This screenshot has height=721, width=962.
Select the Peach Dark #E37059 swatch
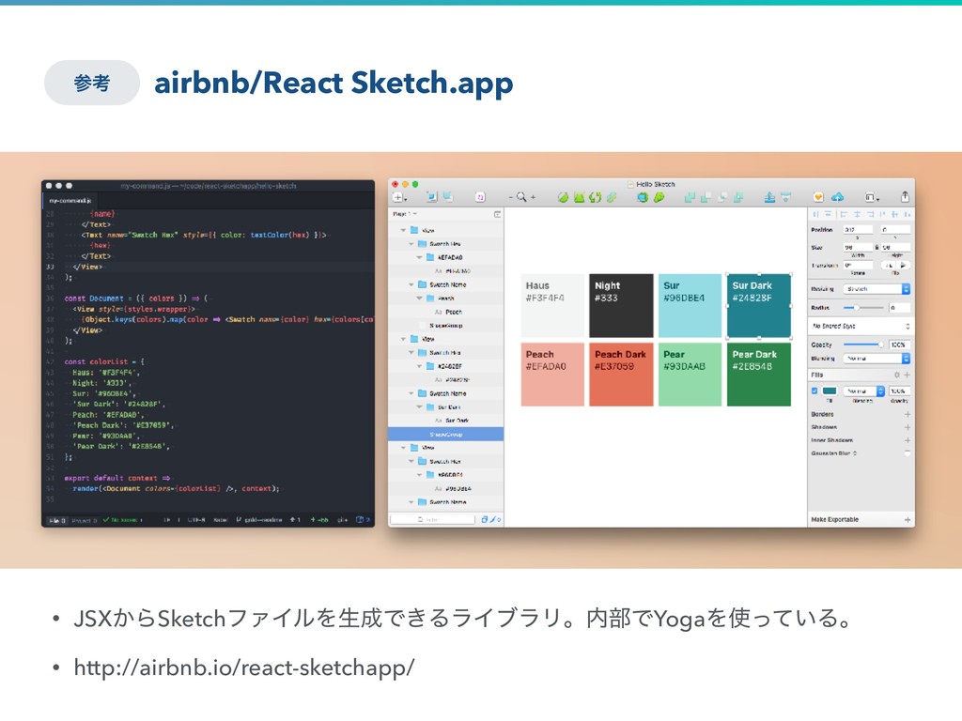coord(621,374)
